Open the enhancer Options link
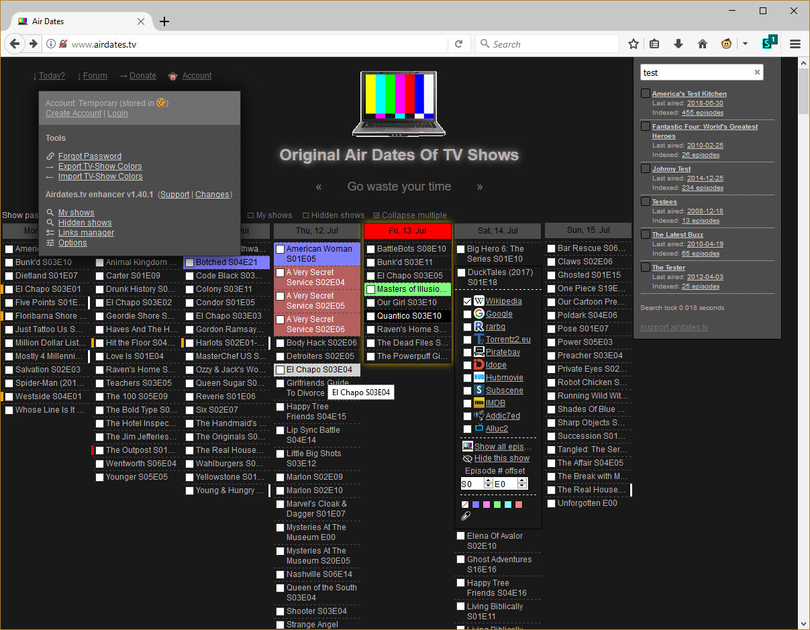This screenshot has height=630, width=810. click(72, 243)
